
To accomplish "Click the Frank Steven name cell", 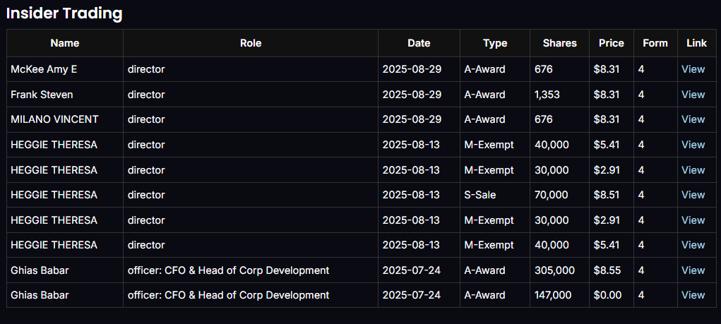I will coord(42,95).
